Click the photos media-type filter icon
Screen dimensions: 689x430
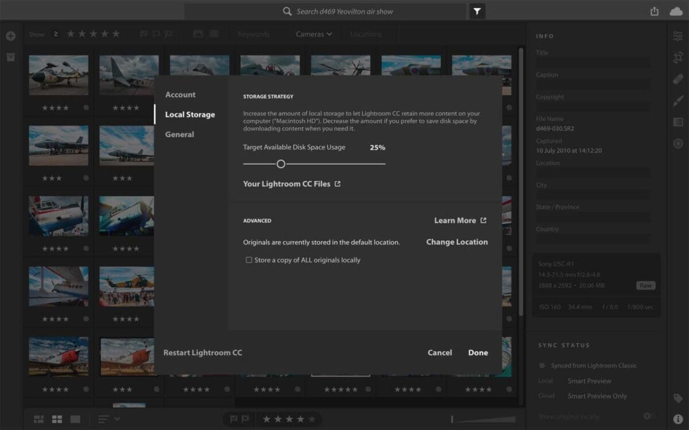pyautogui.click(x=198, y=34)
